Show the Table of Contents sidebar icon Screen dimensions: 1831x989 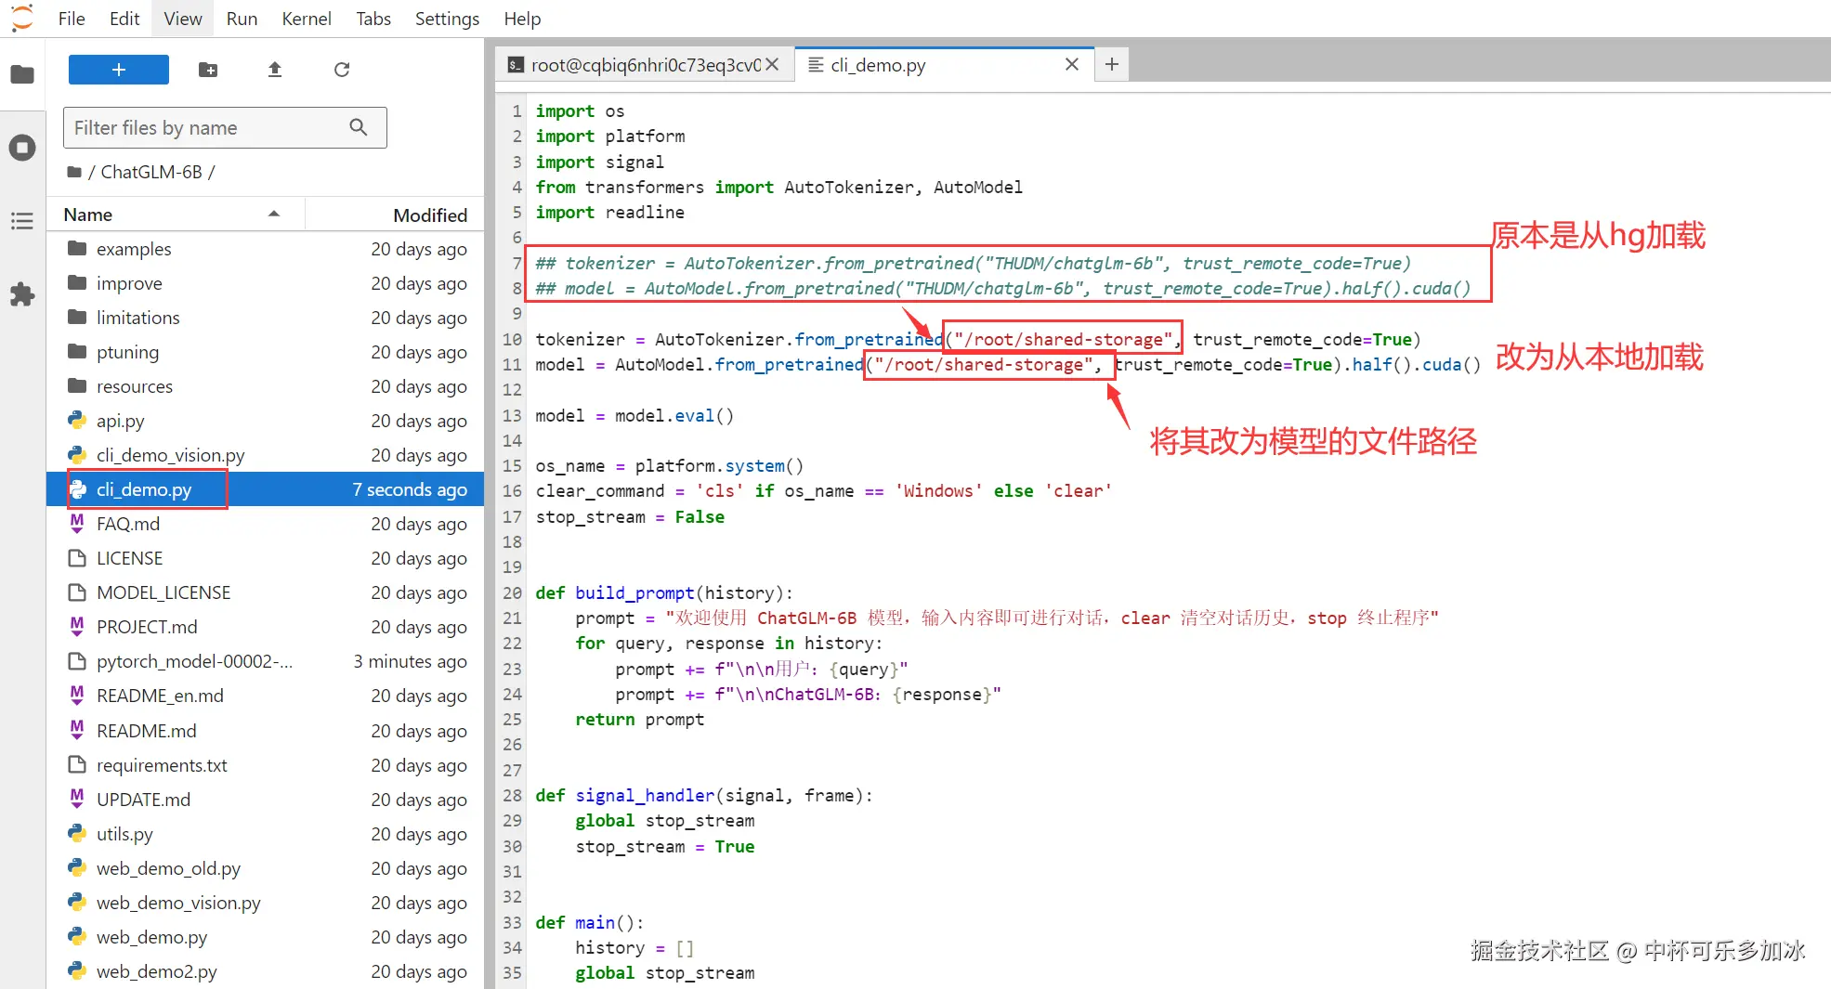tap(22, 221)
